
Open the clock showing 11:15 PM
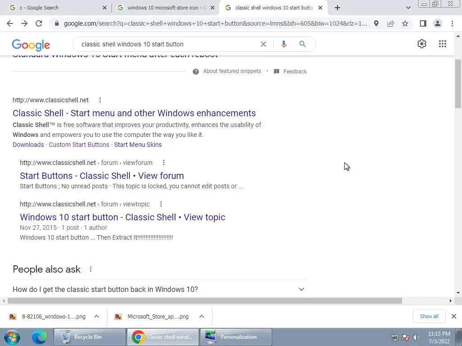pos(439,337)
